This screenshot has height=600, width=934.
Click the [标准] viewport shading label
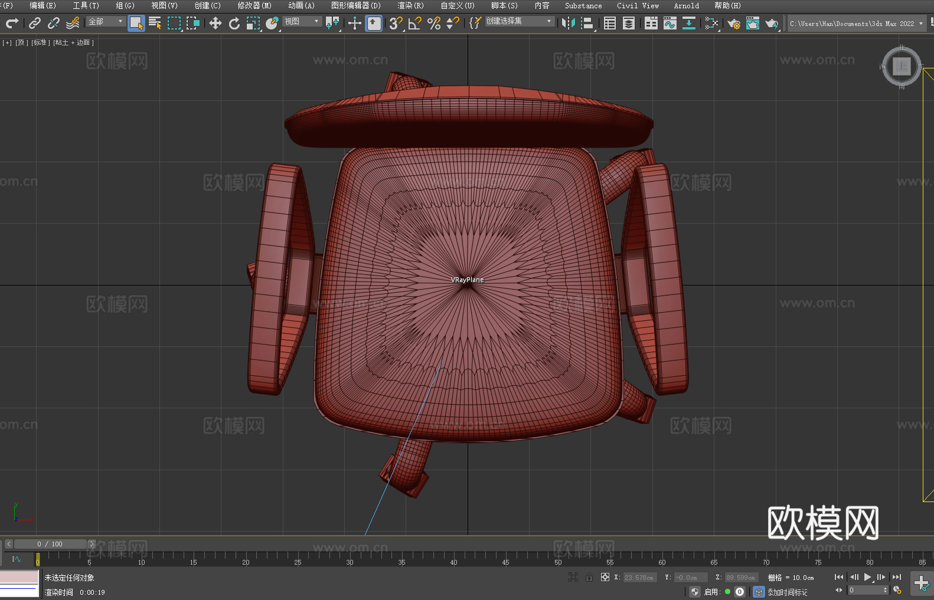pyautogui.click(x=41, y=42)
